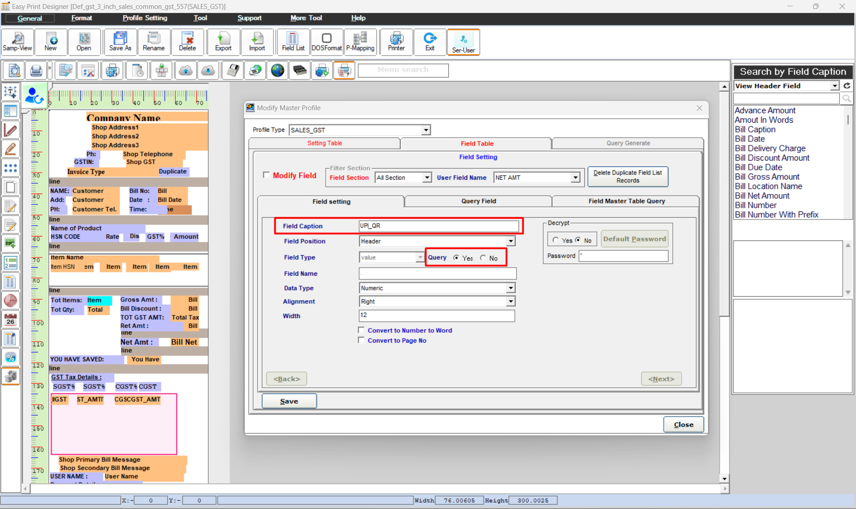Image resolution: width=856 pixels, height=509 pixels.
Task: Select the Query No radio button
Action: pyautogui.click(x=483, y=258)
